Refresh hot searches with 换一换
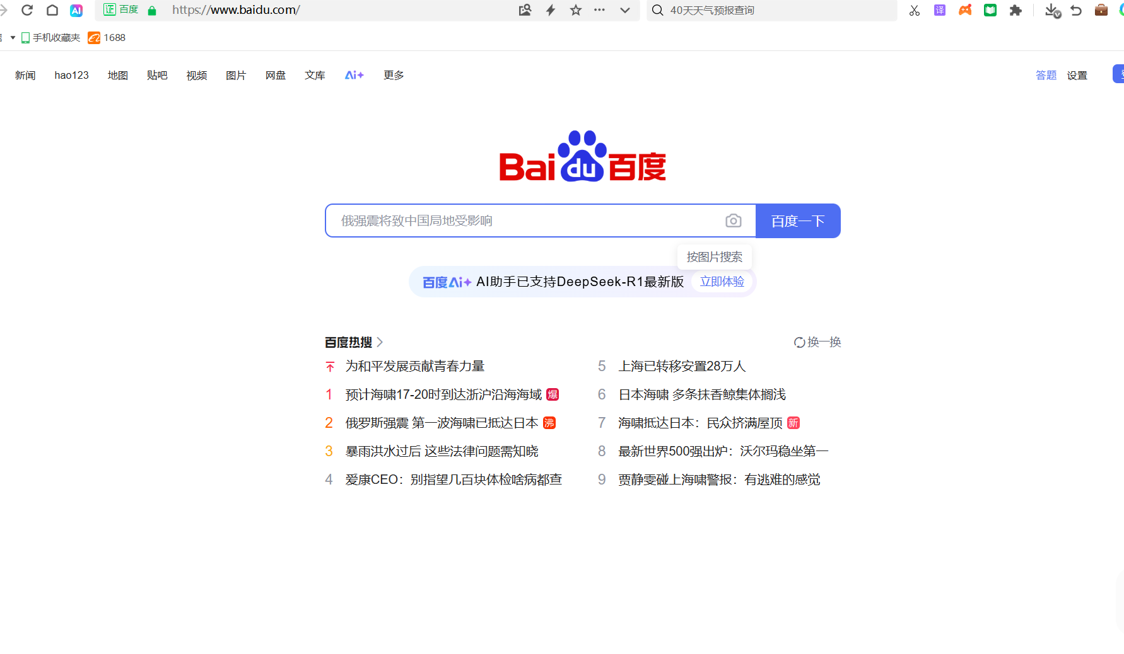The height and width of the screenshot is (654, 1124). tap(817, 342)
